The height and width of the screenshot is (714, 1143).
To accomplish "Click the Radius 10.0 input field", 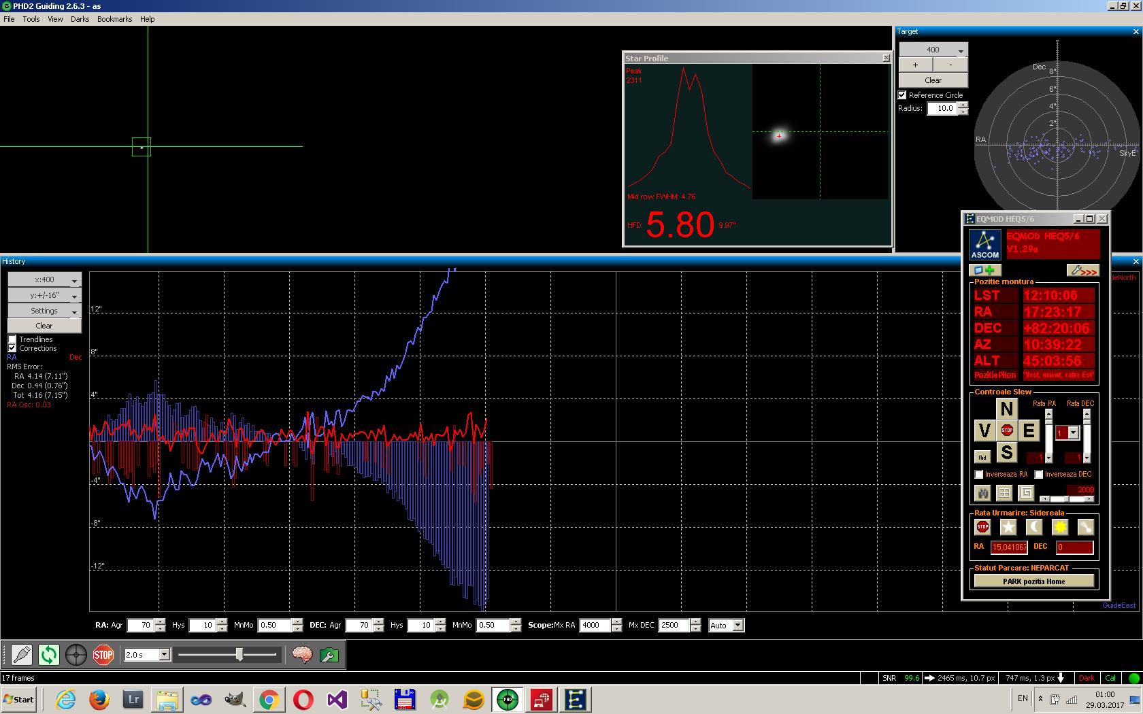I will point(942,108).
